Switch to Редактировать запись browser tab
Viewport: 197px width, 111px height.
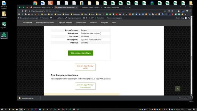(42, 7)
